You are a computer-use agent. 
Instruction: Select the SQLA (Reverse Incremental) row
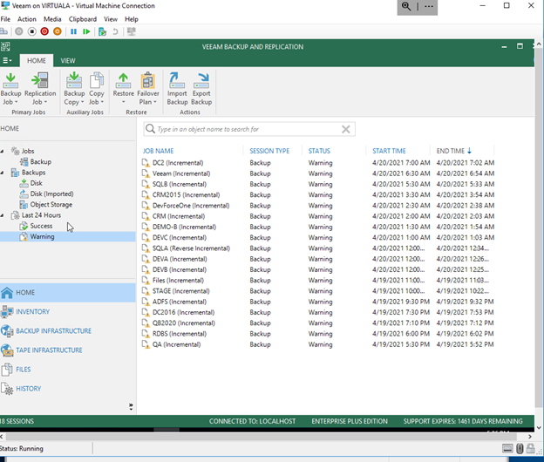(318, 248)
